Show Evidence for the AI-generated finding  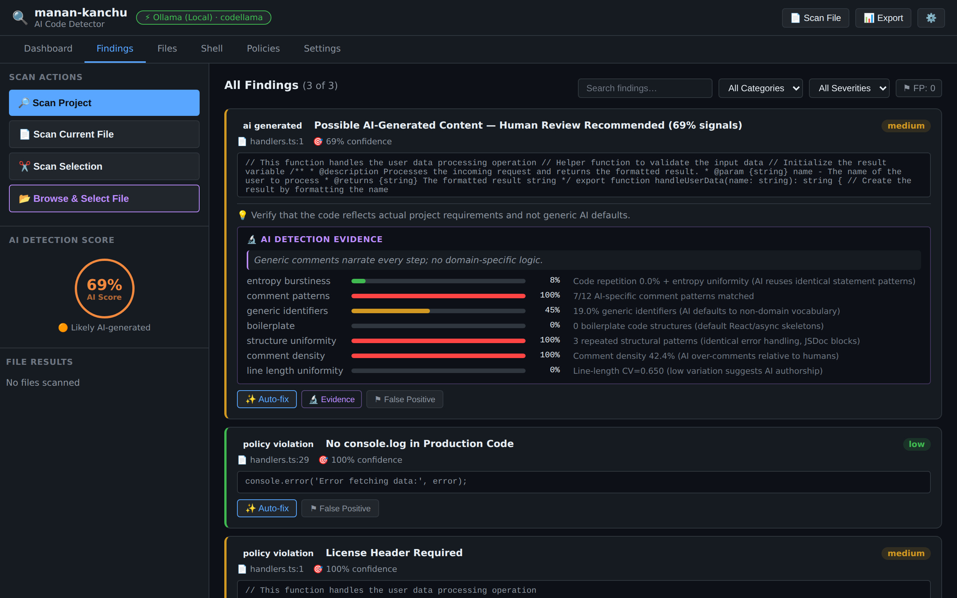pyautogui.click(x=331, y=400)
